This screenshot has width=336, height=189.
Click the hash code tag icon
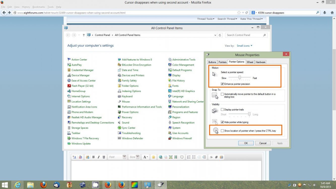click(216, 157)
